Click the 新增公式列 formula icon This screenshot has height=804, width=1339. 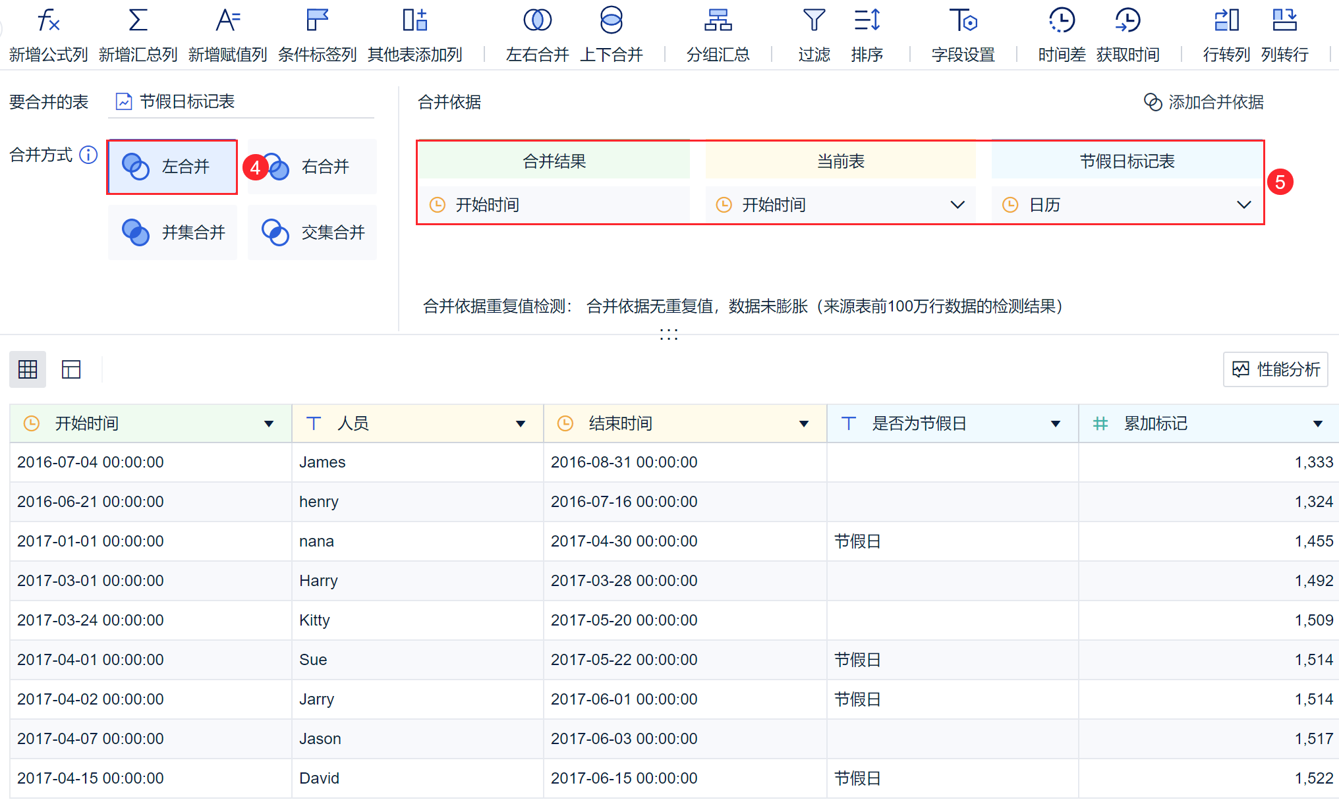click(48, 20)
